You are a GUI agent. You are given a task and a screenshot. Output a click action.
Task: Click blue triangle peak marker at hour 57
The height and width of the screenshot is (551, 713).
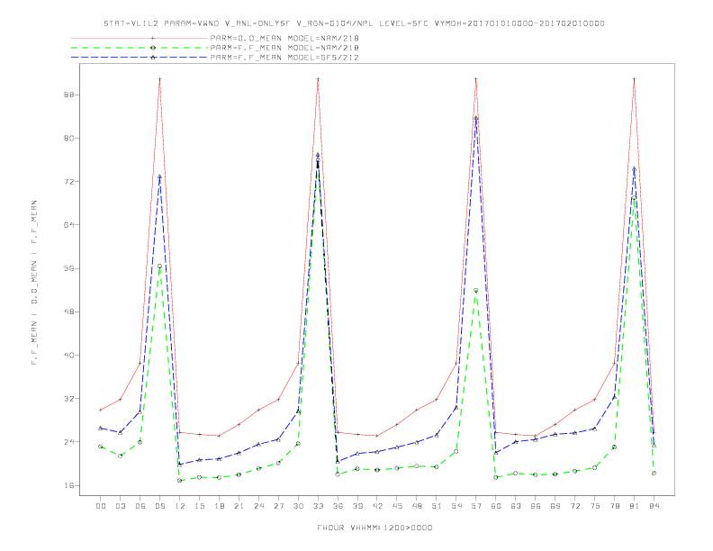point(476,118)
